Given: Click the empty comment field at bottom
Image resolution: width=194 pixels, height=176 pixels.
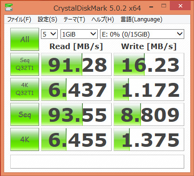Looking at the screenshot, I should click(x=97, y=162).
